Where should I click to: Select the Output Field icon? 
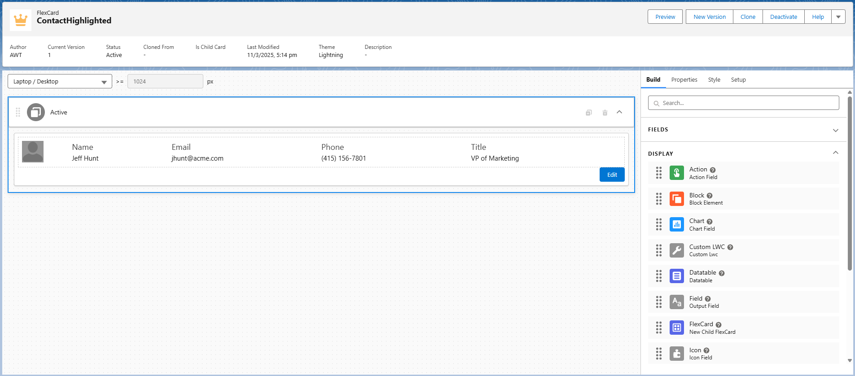(676, 302)
